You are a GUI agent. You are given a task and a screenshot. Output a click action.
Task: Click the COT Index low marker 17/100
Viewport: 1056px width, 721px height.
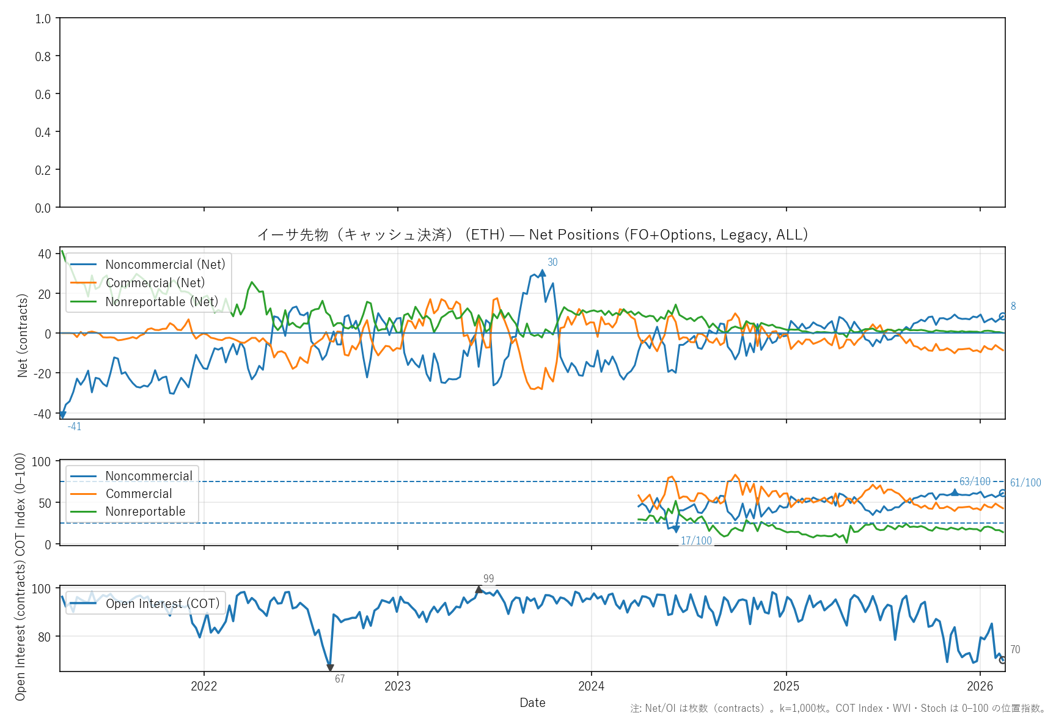click(x=676, y=529)
